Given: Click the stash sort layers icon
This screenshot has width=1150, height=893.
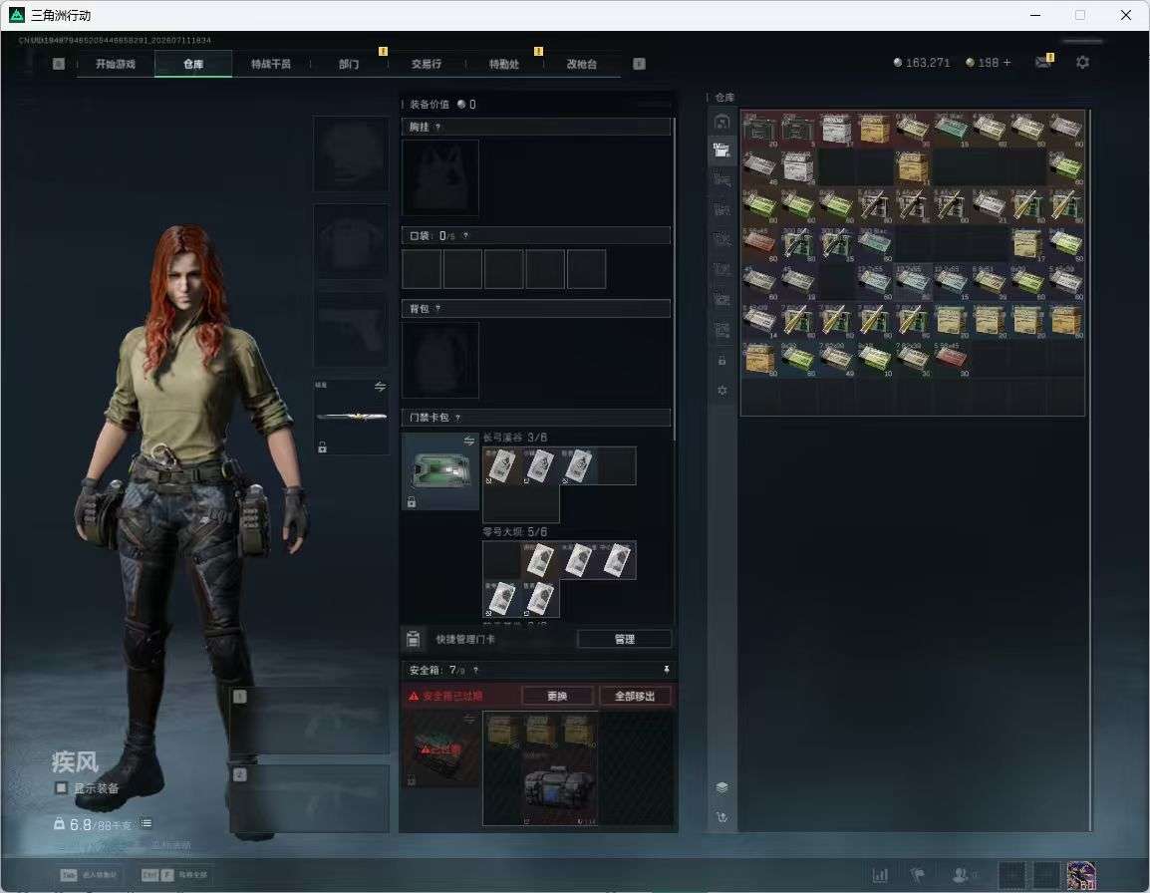Looking at the screenshot, I should (x=721, y=787).
